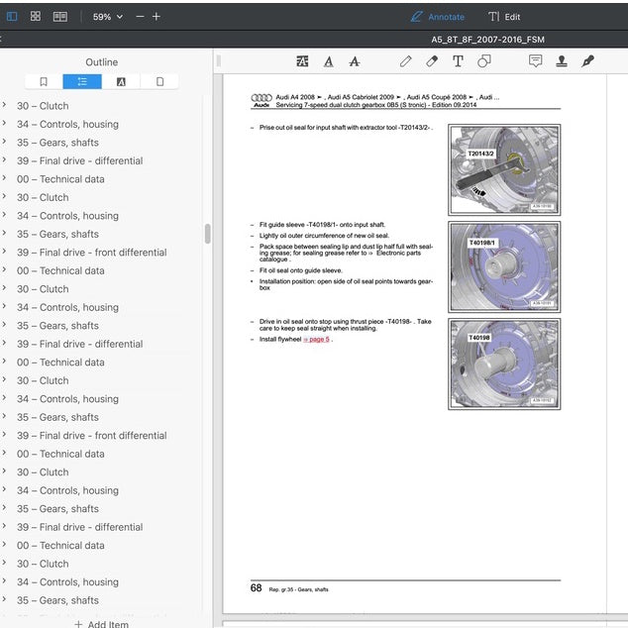Show the annotations list sidebar tab
628x628 pixels.
click(121, 81)
